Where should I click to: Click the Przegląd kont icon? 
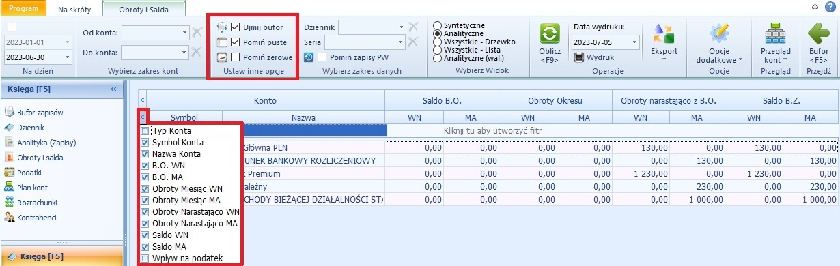point(775,33)
